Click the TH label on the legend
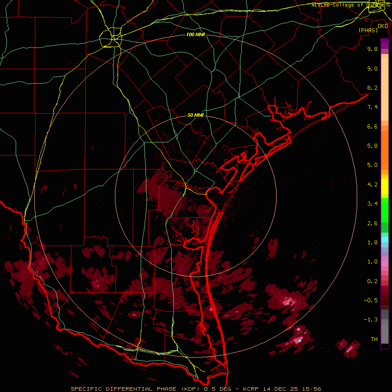 pyautogui.click(x=374, y=339)
